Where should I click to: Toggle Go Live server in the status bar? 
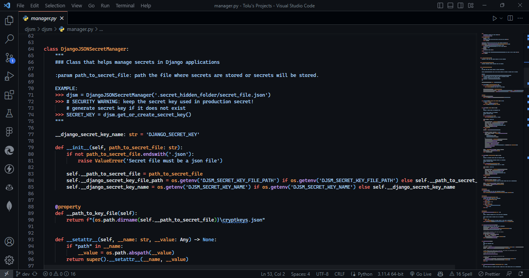tap(420, 274)
